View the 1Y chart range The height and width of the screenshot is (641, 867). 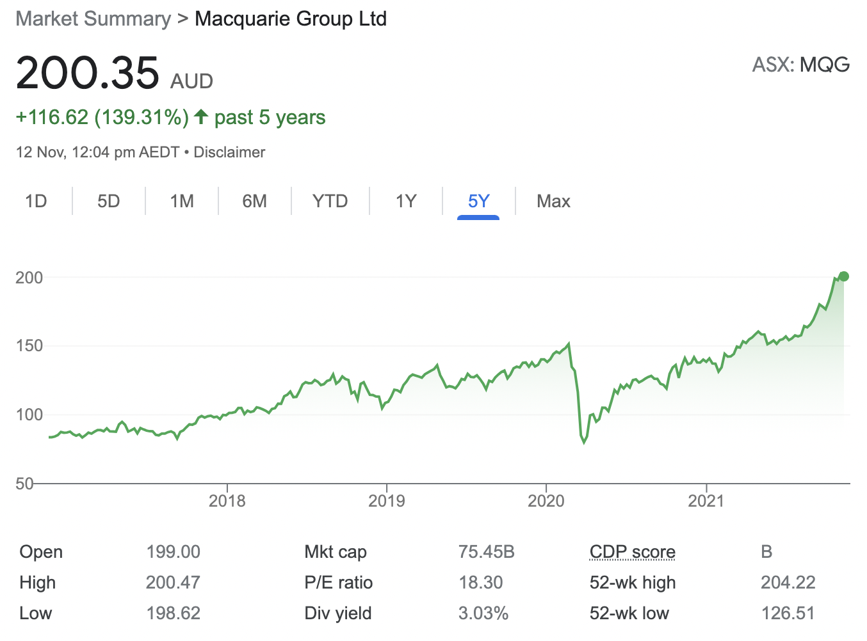tap(406, 202)
